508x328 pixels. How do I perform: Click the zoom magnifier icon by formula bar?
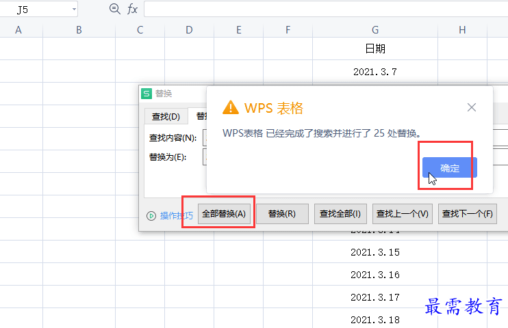(115, 9)
